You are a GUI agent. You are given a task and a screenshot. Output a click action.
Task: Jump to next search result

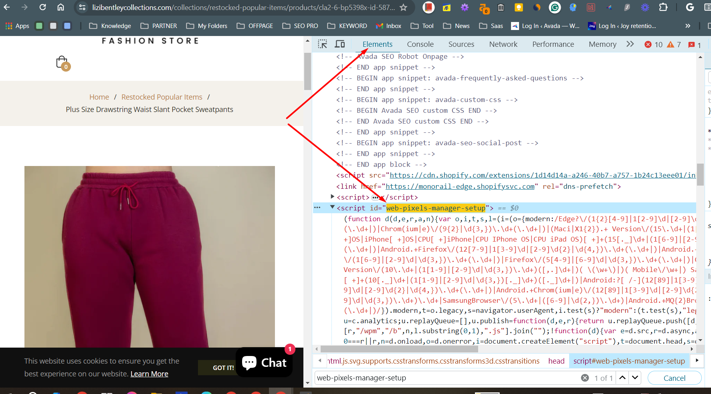click(x=635, y=378)
